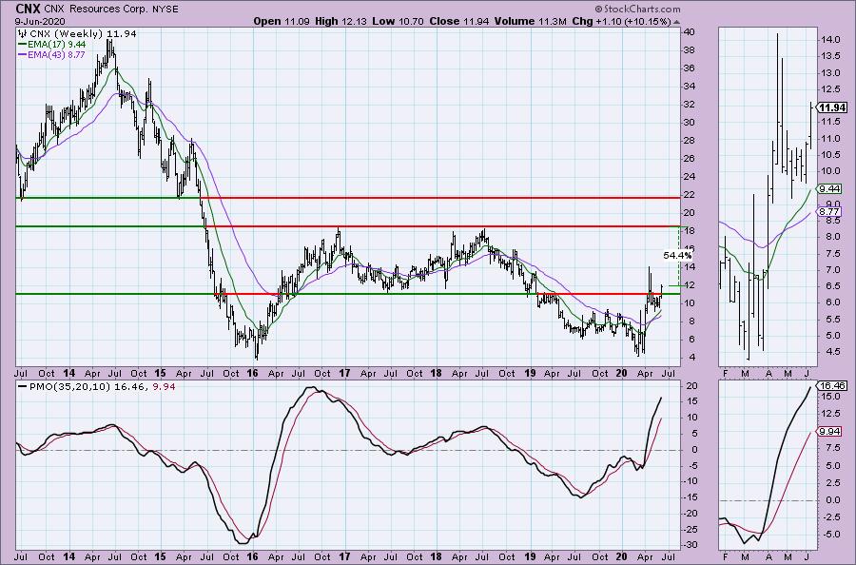The width and height of the screenshot is (856, 565).
Task: Click the purple 8.77 EMA tag on the zoom panel
Action: click(828, 211)
